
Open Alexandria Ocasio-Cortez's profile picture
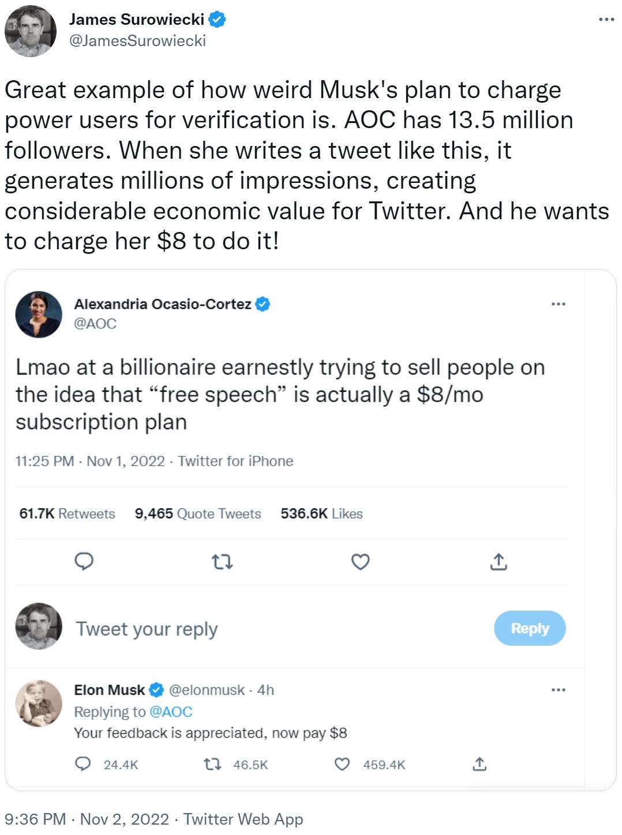(38, 313)
